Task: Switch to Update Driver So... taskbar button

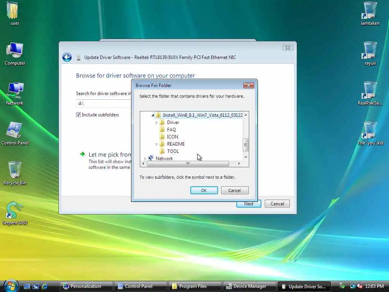Action: pos(304,286)
